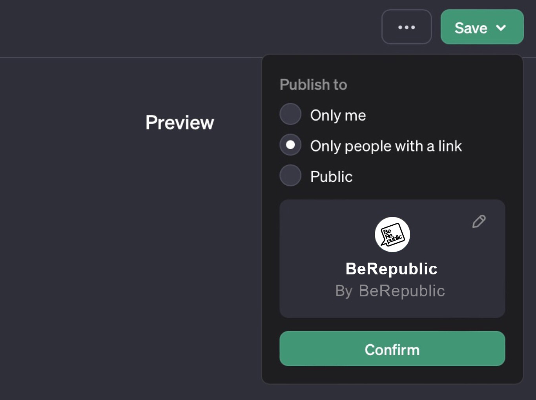536x400 pixels.
Task: Expand the Save button's chevron arrow
Action: coord(501,27)
